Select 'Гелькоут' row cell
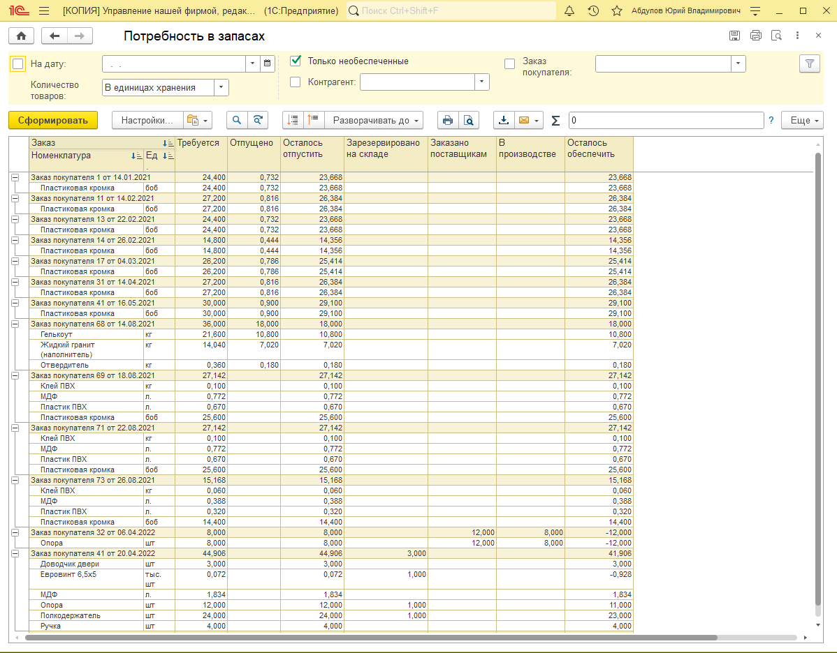 87,335
